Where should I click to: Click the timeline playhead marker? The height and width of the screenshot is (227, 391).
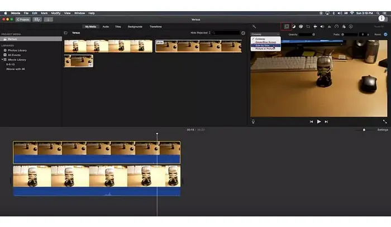point(157,134)
